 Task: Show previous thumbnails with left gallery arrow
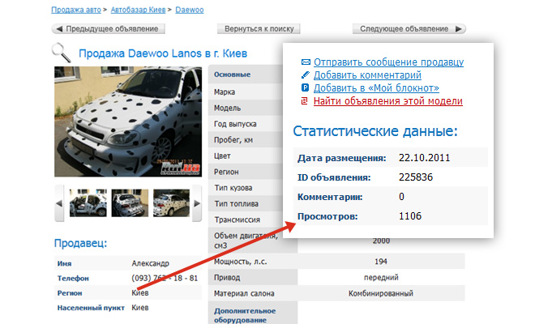(x=59, y=203)
